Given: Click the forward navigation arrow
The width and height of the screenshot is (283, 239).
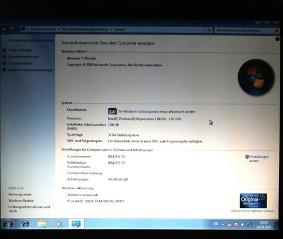Looking at the screenshot, I should pyautogui.click(x=12, y=29).
